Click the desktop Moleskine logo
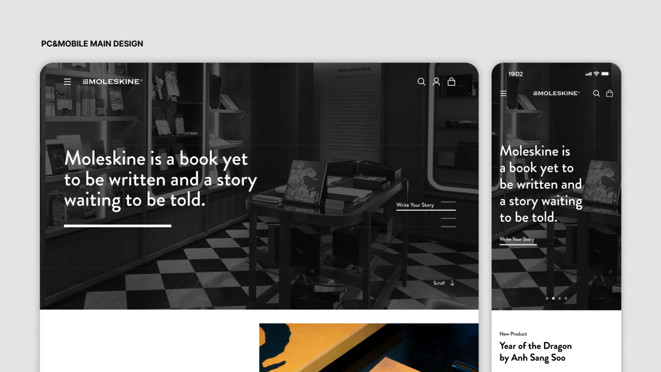 pos(113,82)
